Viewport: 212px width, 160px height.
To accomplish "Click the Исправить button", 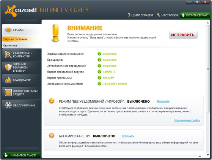I will (183, 35).
